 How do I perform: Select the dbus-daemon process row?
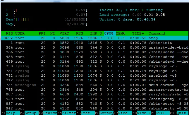(x=95, y=85)
